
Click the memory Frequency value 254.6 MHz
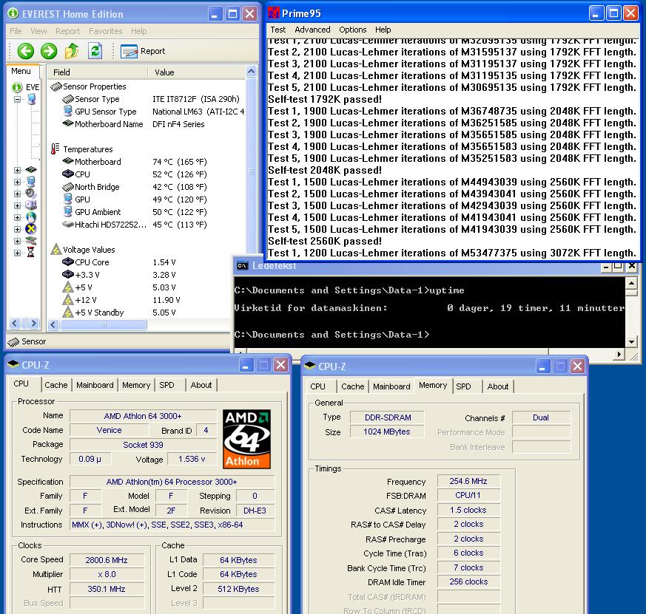(468, 481)
